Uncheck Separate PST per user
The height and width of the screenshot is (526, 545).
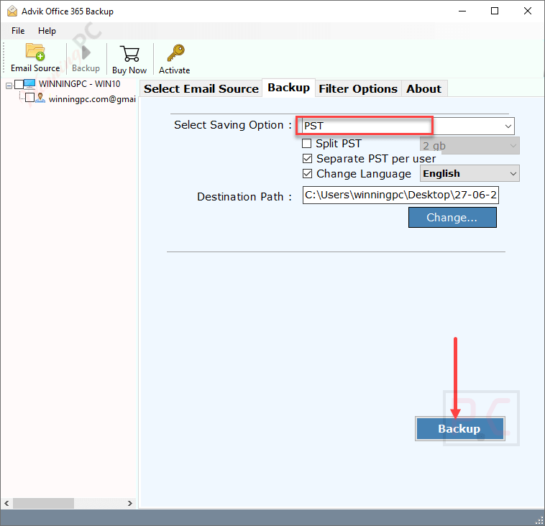click(x=307, y=158)
